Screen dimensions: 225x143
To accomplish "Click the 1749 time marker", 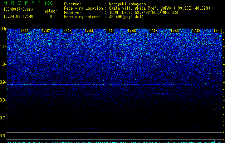I will coord(196,31).
